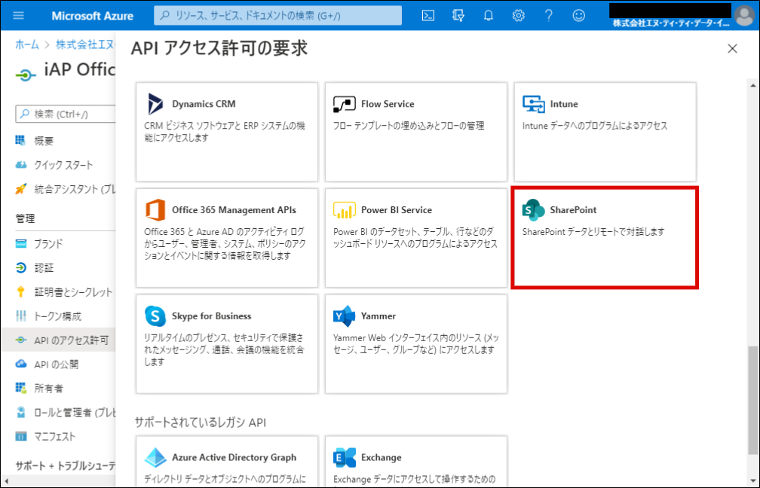The width and height of the screenshot is (760, 488).
Task: Click the Azure Active Directory Graph icon
Action: pyautogui.click(x=155, y=458)
